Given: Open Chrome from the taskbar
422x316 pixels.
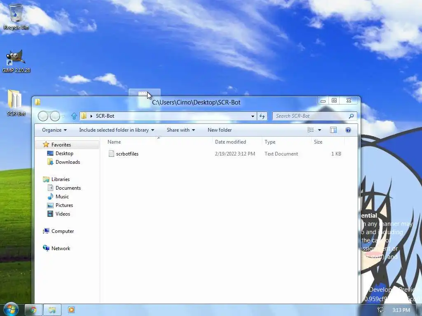Looking at the screenshot, I should pos(33,310).
